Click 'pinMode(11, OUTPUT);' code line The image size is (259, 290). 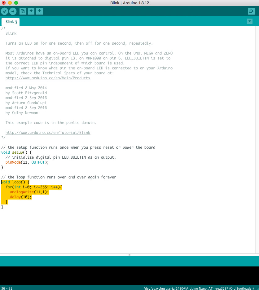[x=27, y=162]
